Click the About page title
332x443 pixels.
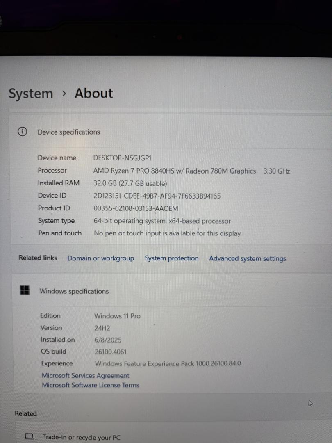point(93,93)
